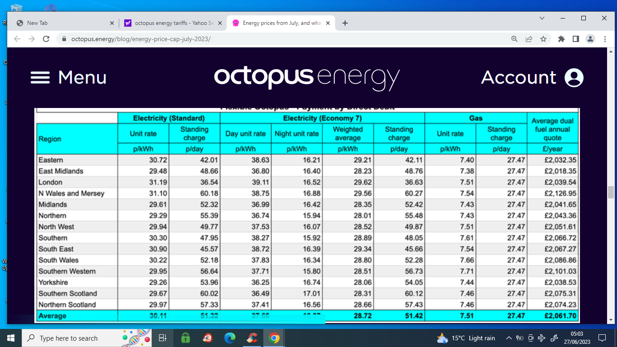Screen dimensions: 617x347
Task: Click the Average row label
Action: 52,316
